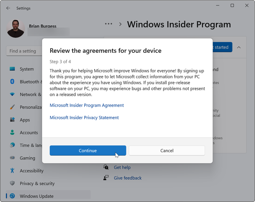Focus the Find a setting search box

coord(24,51)
